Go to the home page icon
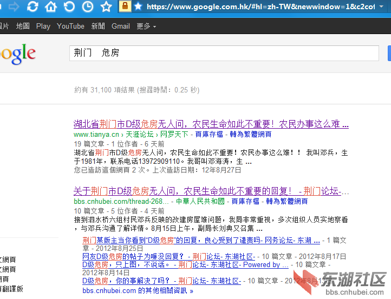391x299 pixels. [51, 6]
